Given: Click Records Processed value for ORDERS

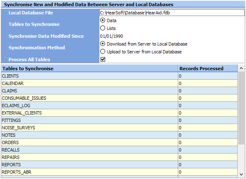Looking at the screenshot, I should 208,142.
